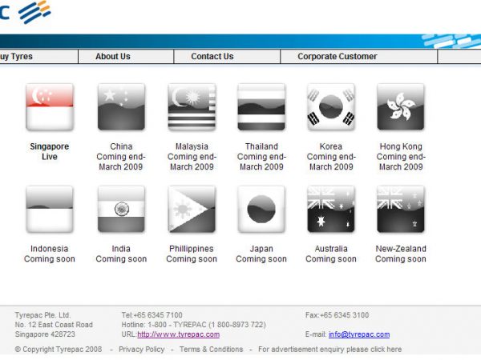Click 'India Coming soon' text
This screenshot has width=481, height=360.
121,254
